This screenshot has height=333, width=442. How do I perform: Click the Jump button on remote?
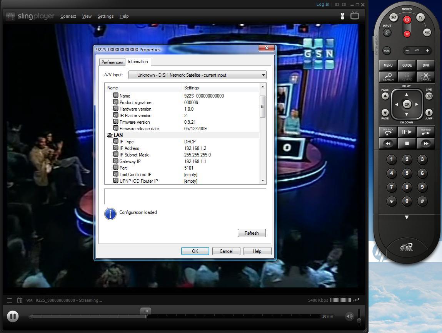[429, 113]
